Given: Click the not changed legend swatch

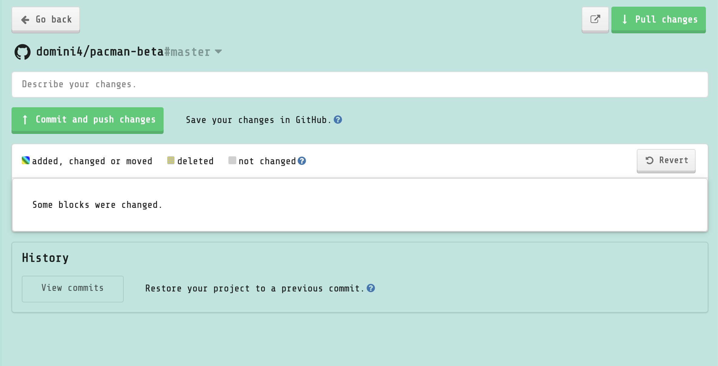Looking at the screenshot, I should [x=232, y=160].
